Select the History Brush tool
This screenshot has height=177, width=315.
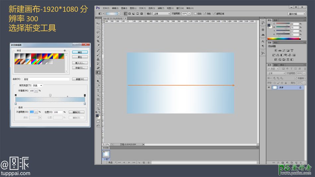click(x=98, y=64)
